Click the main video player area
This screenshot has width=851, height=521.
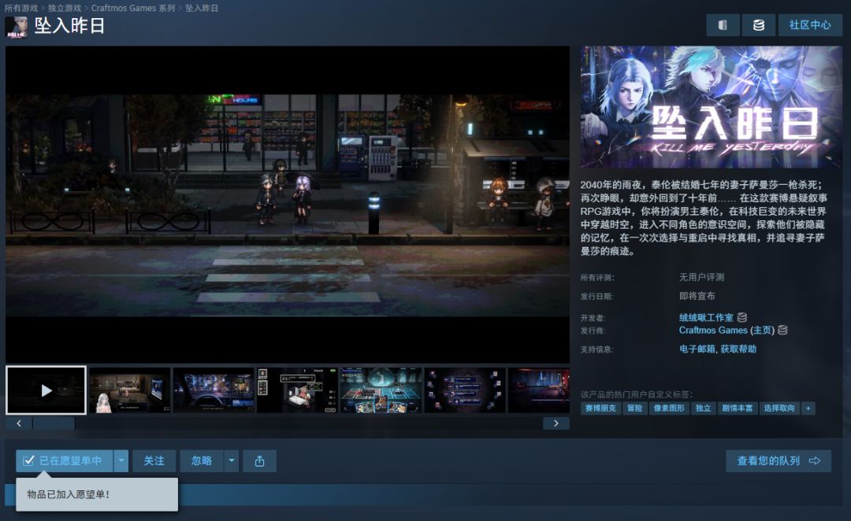(288, 205)
